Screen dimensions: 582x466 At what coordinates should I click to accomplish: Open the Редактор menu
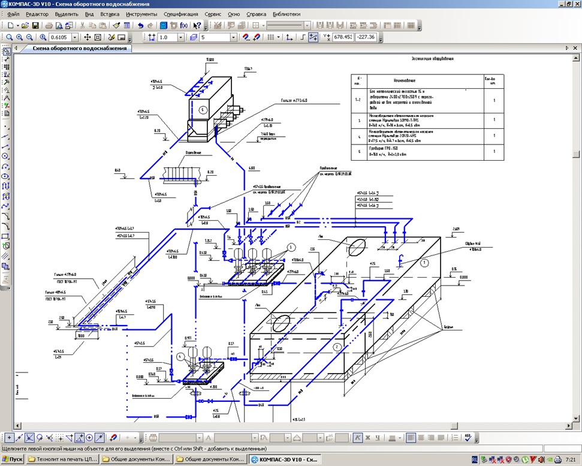tap(37, 14)
